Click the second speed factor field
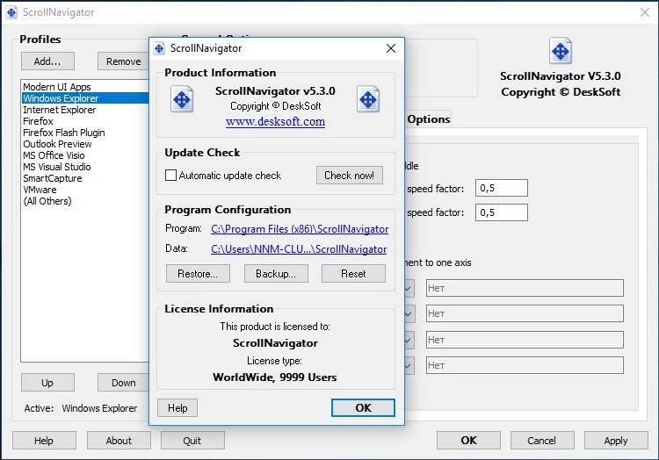Viewport: 659px width, 460px height. coord(502,212)
